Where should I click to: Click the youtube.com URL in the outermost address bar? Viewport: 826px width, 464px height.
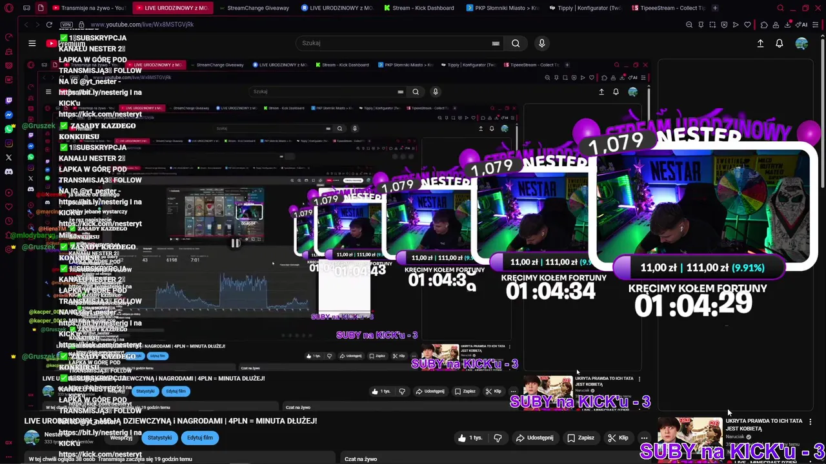(x=142, y=24)
